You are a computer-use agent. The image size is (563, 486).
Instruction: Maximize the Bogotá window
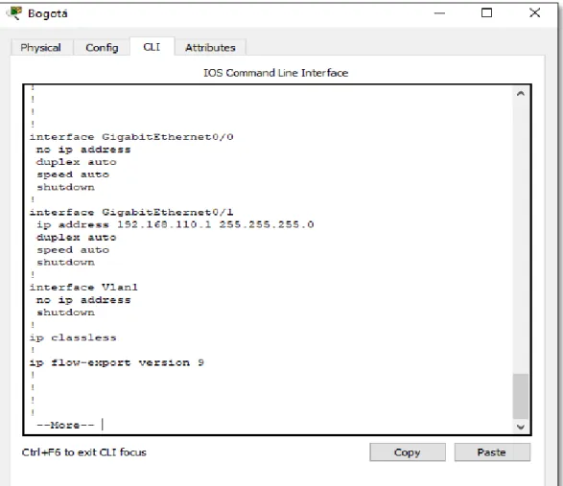click(x=487, y=13)
